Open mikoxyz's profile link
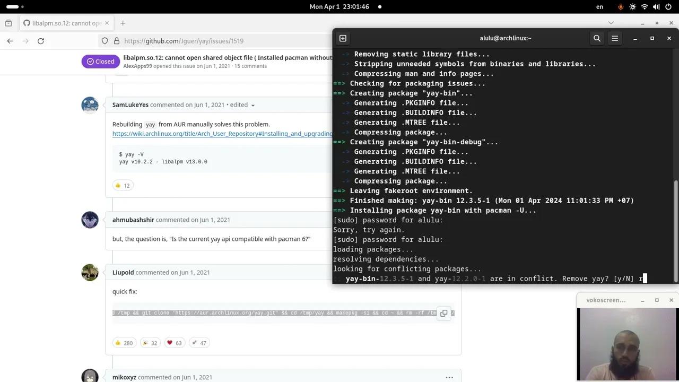The image size is (679, 382). point(124,377)
